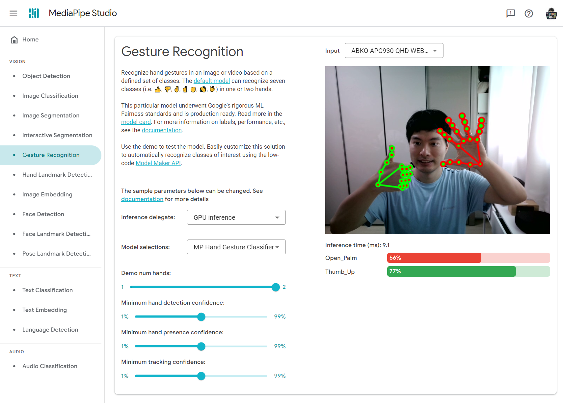
Task: Expand the Inference delegate dropdown
Action: tap(236, 217)
